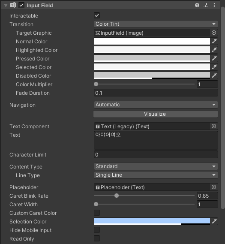Click the Target Graphic InputField (Image) reference
Viewport: 225px width, 244px height.
(152, 33)
